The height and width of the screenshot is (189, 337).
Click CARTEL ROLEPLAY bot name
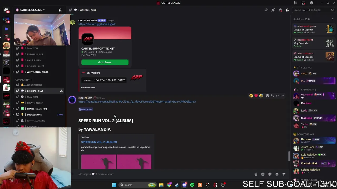coord(88,20)
